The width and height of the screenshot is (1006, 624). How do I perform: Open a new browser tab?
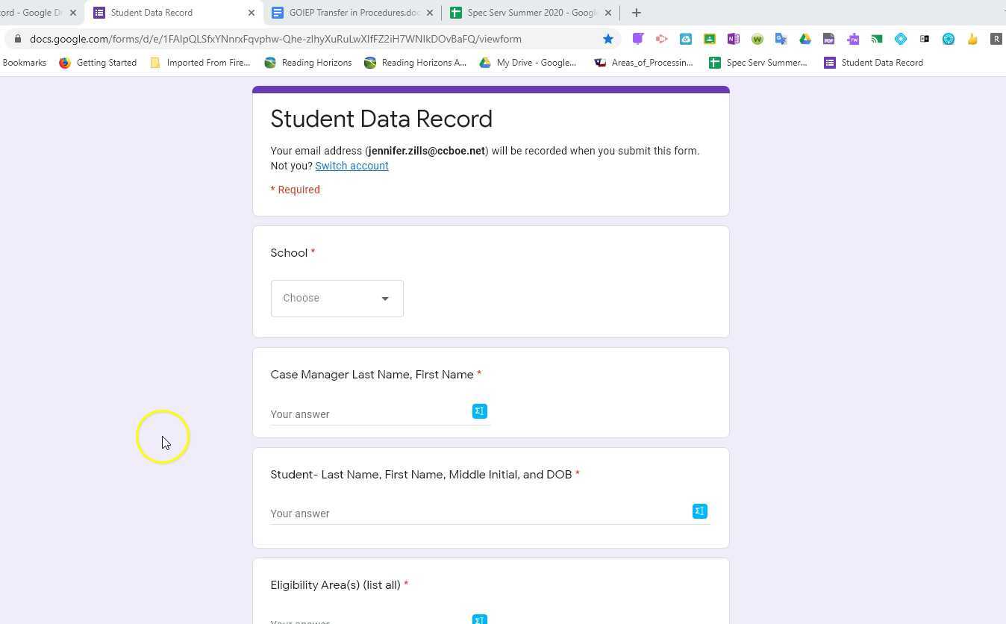point(636,12)
